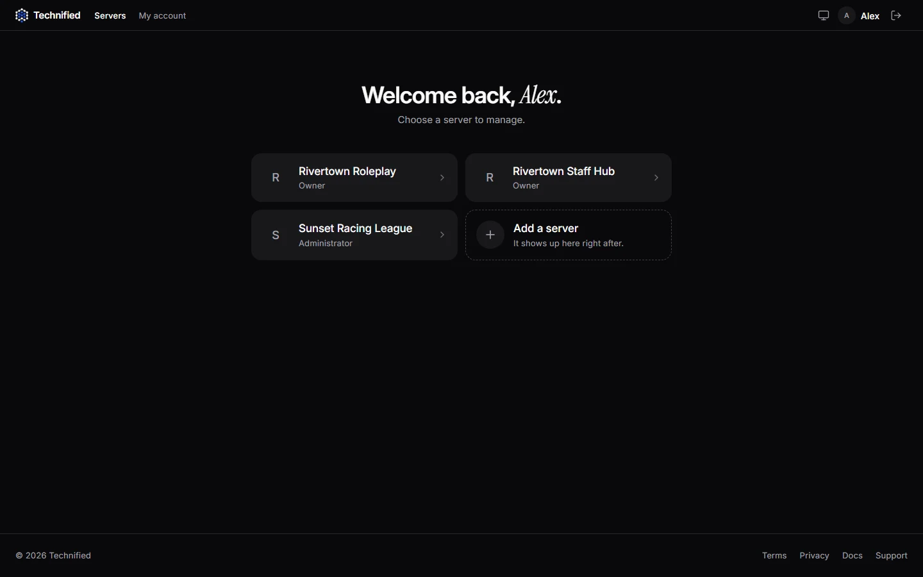Open the Docs footer link
This screenshot has height=577, width=923.
coord(852,555)
